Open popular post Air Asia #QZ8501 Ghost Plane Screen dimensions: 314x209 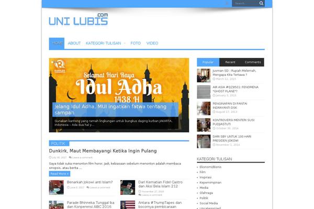pyautogui.click(x=235, y=89)
